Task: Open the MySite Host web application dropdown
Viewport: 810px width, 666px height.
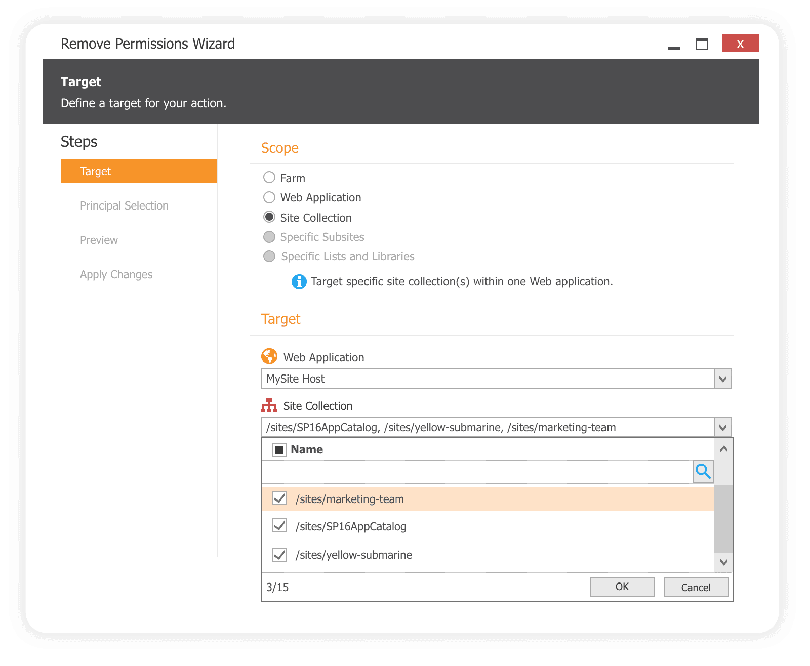Action: click(723, 378)
